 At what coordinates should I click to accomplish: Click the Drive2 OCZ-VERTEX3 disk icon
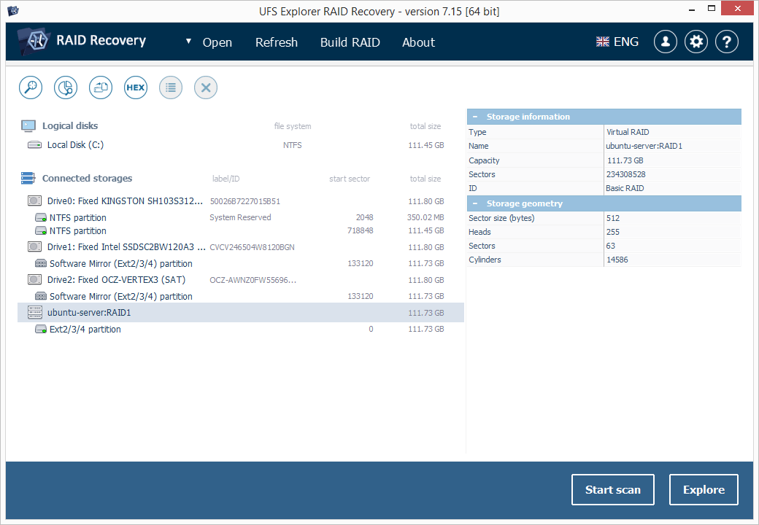pyautogui.click(x=34, y=279)
